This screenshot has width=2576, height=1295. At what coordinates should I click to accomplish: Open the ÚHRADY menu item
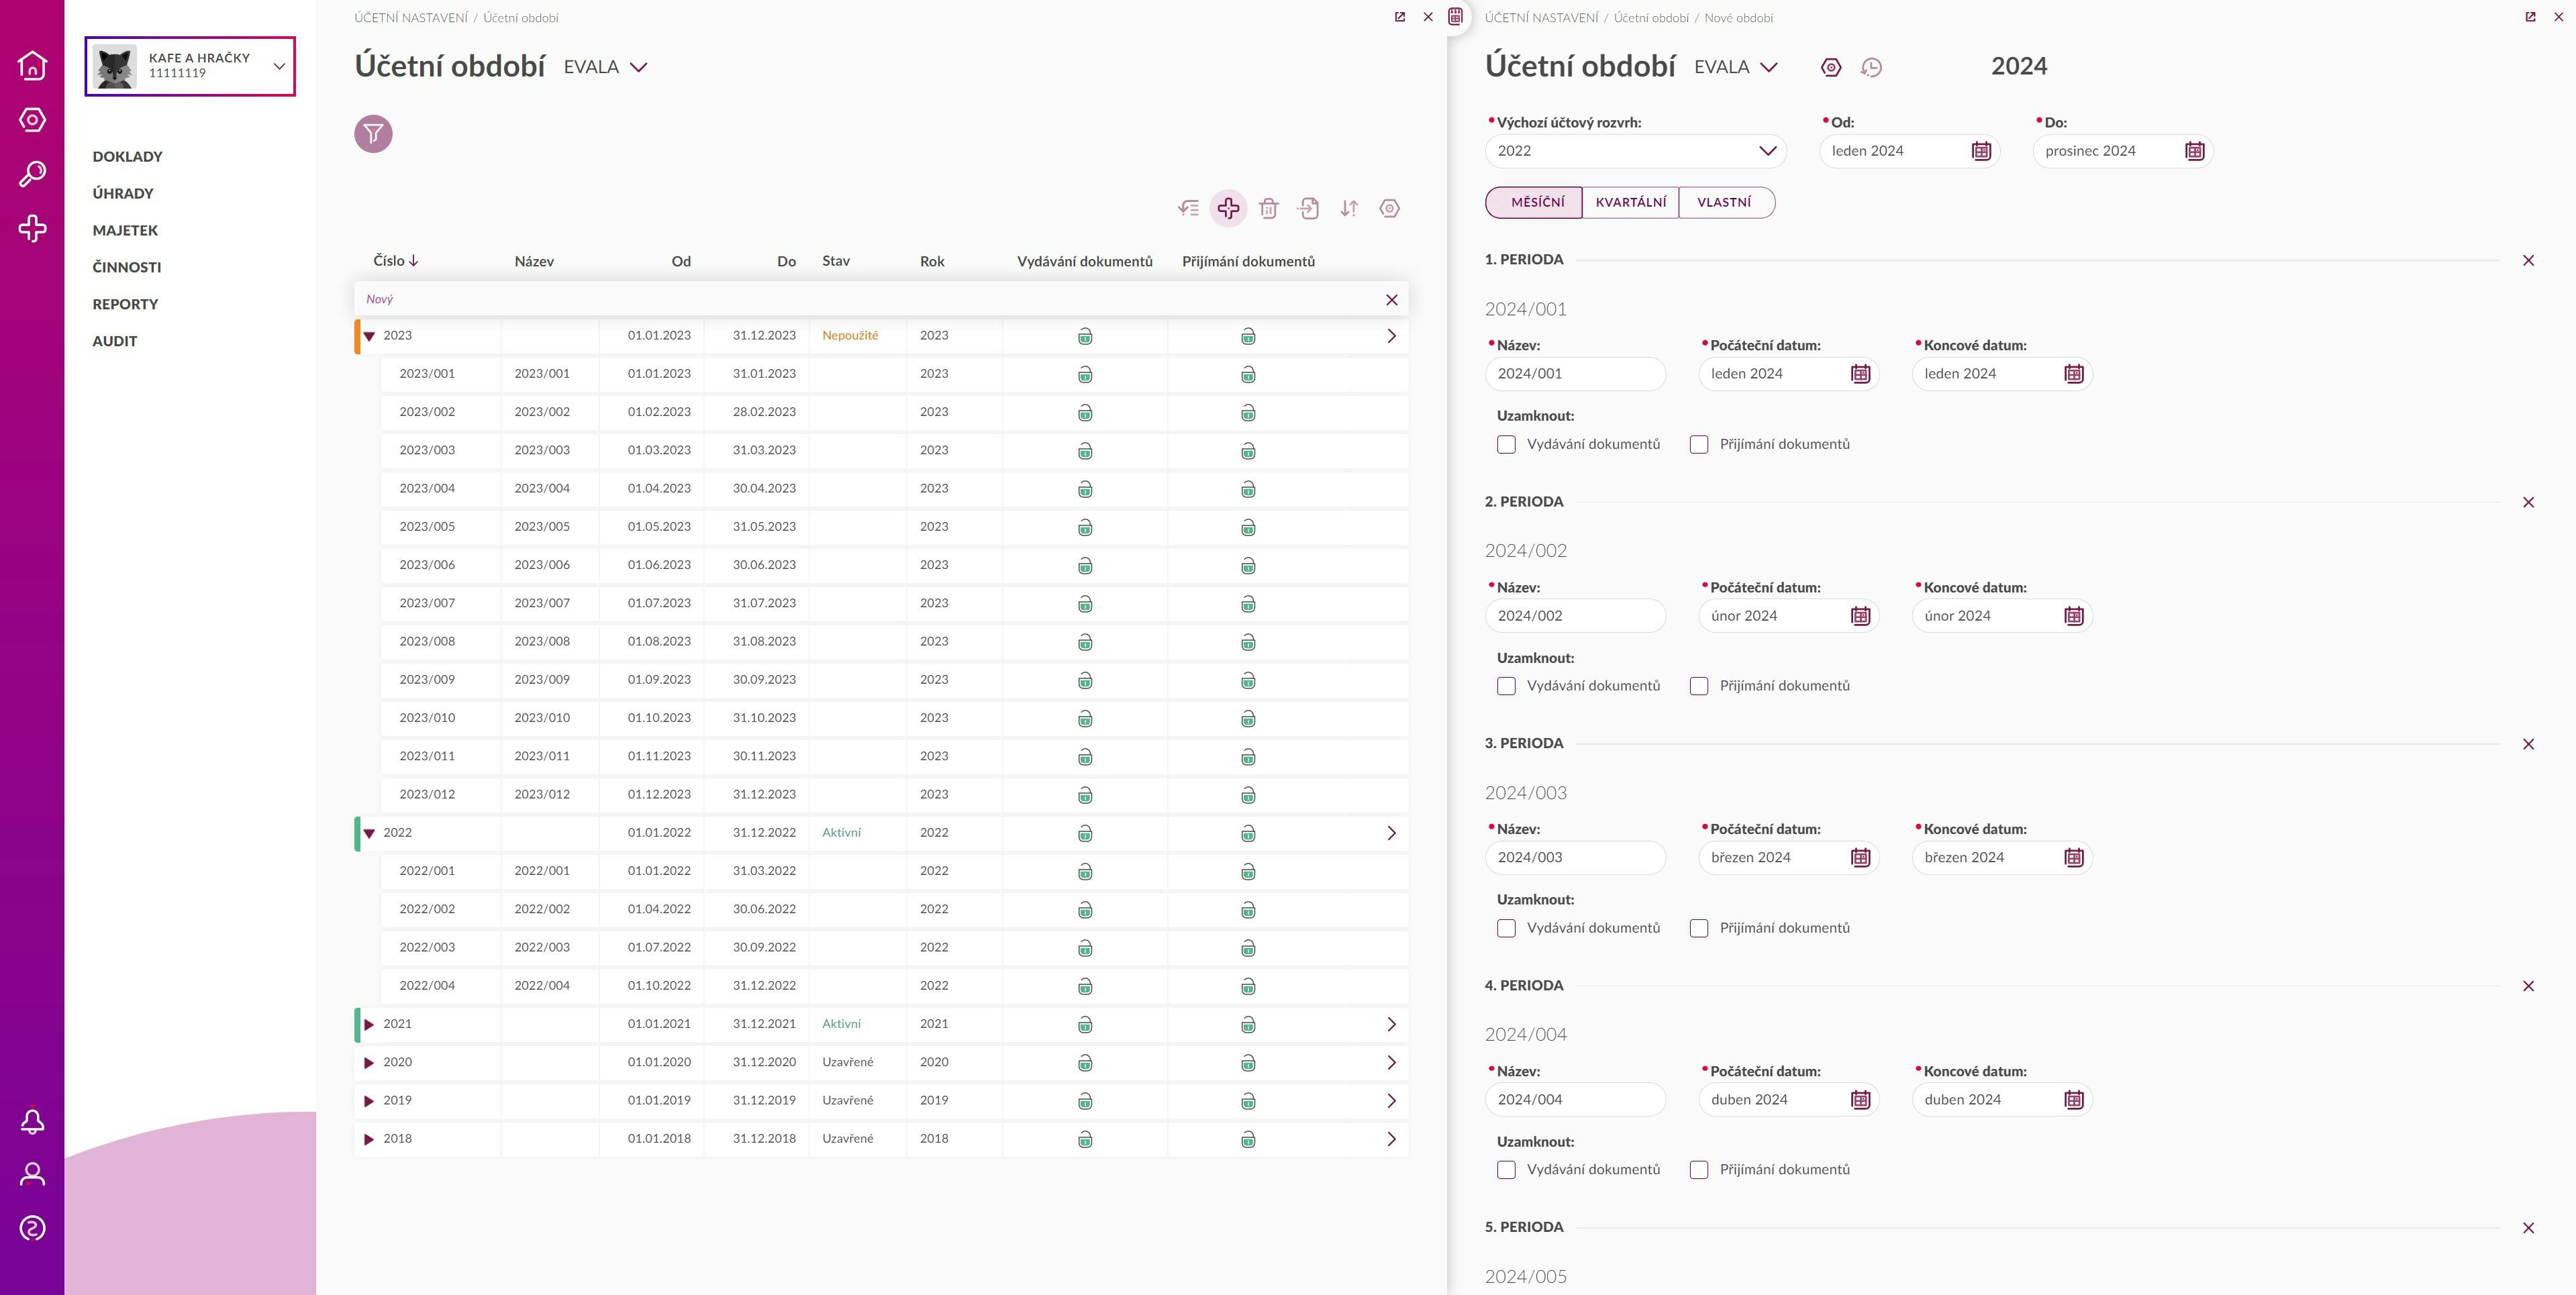tap(123, 194)
